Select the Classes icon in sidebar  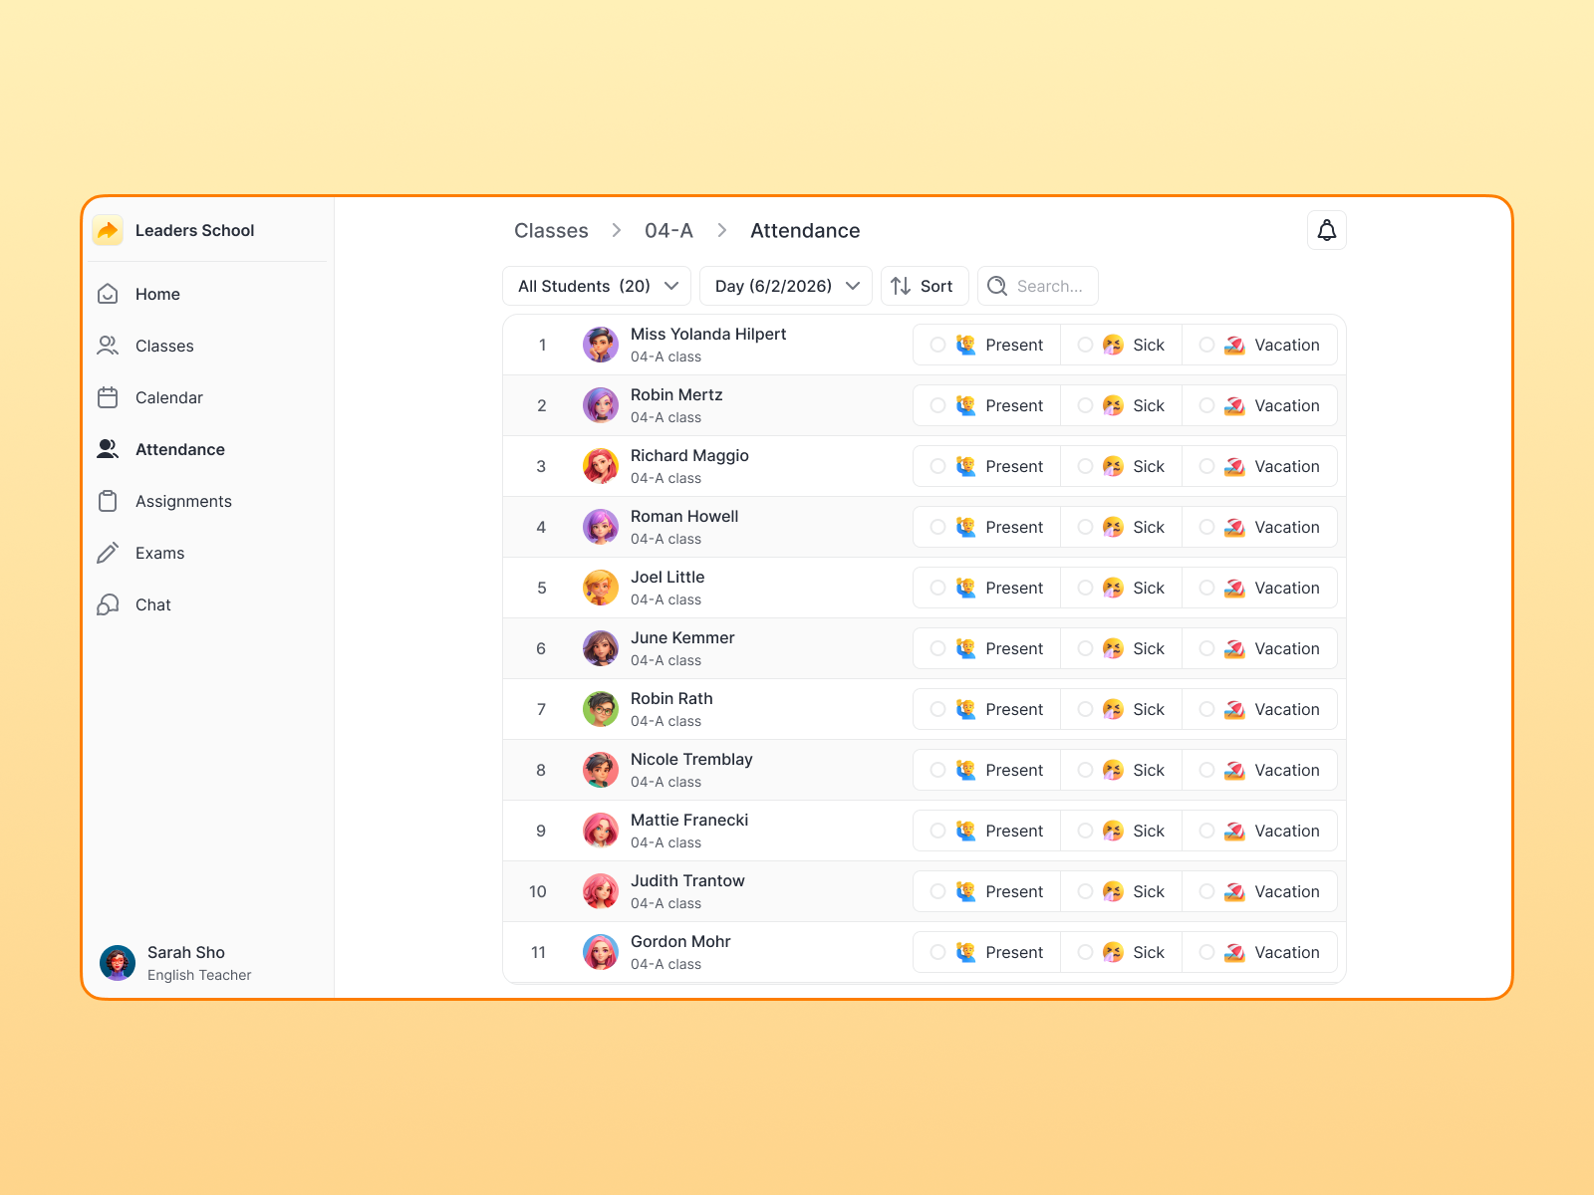click(x=110, y=346)
